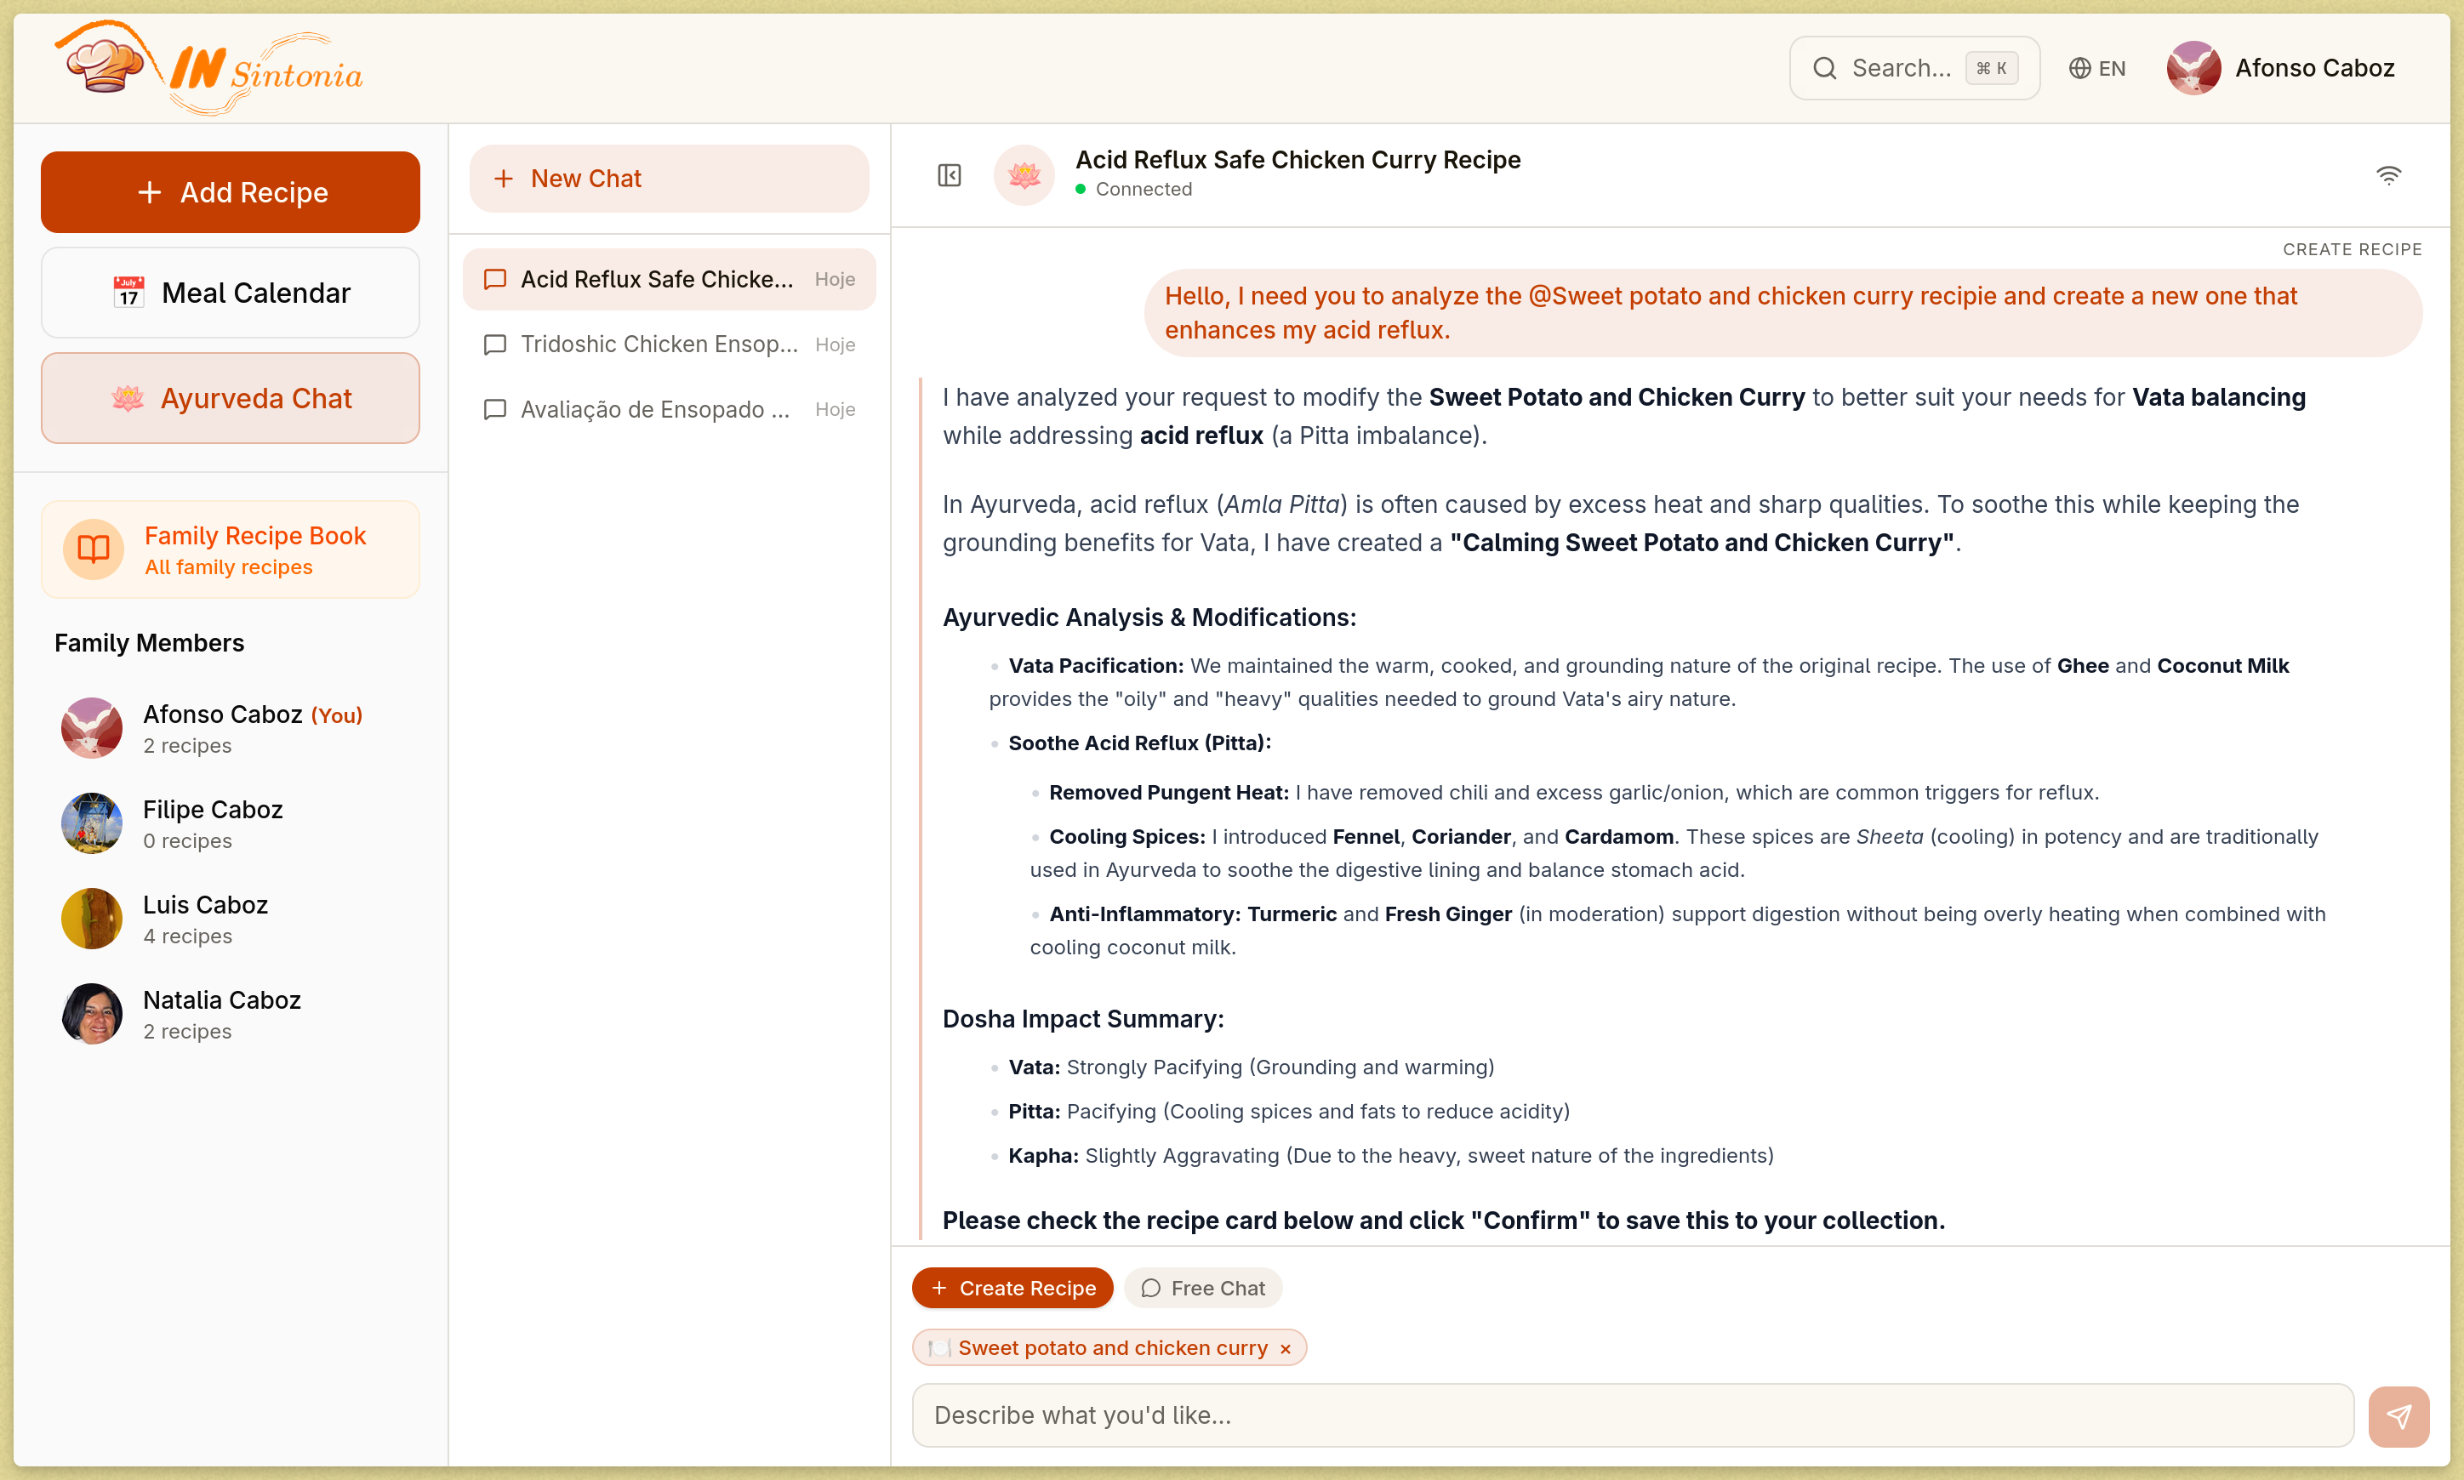The image size is (2464, 1480).
Task: Open the Avaliação de Ensopado chat
Action: (670, 409)
